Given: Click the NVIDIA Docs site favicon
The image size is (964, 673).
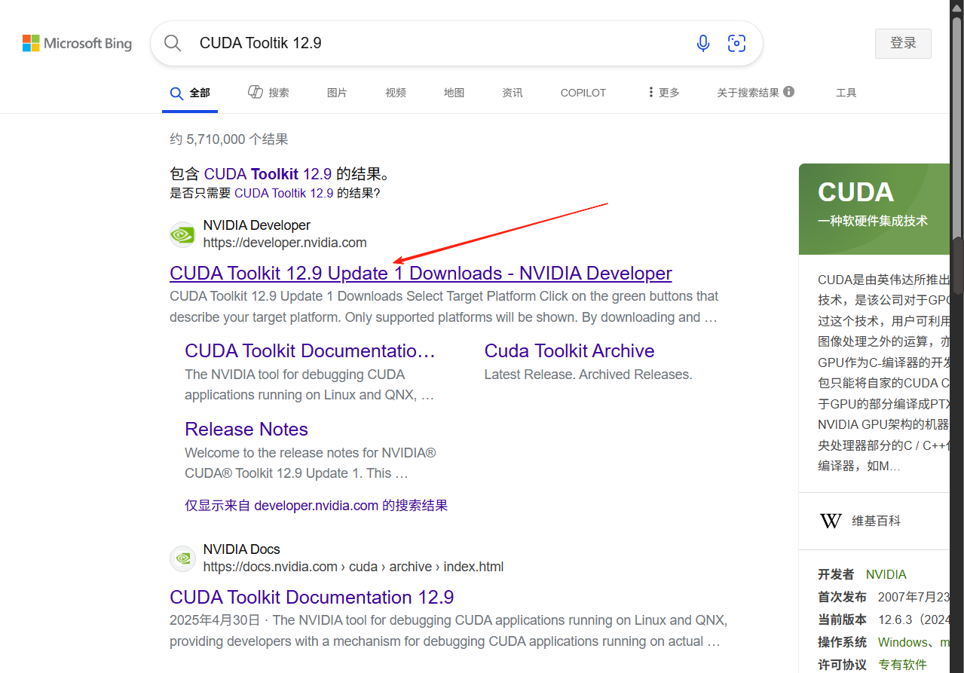Looking at the screenshot, I should coord(182,558).
